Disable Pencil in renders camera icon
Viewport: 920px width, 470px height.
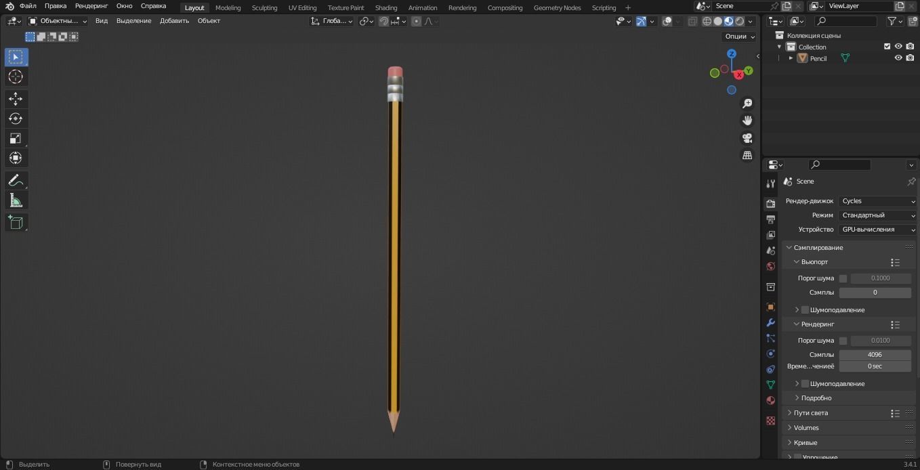coord(910,58)
